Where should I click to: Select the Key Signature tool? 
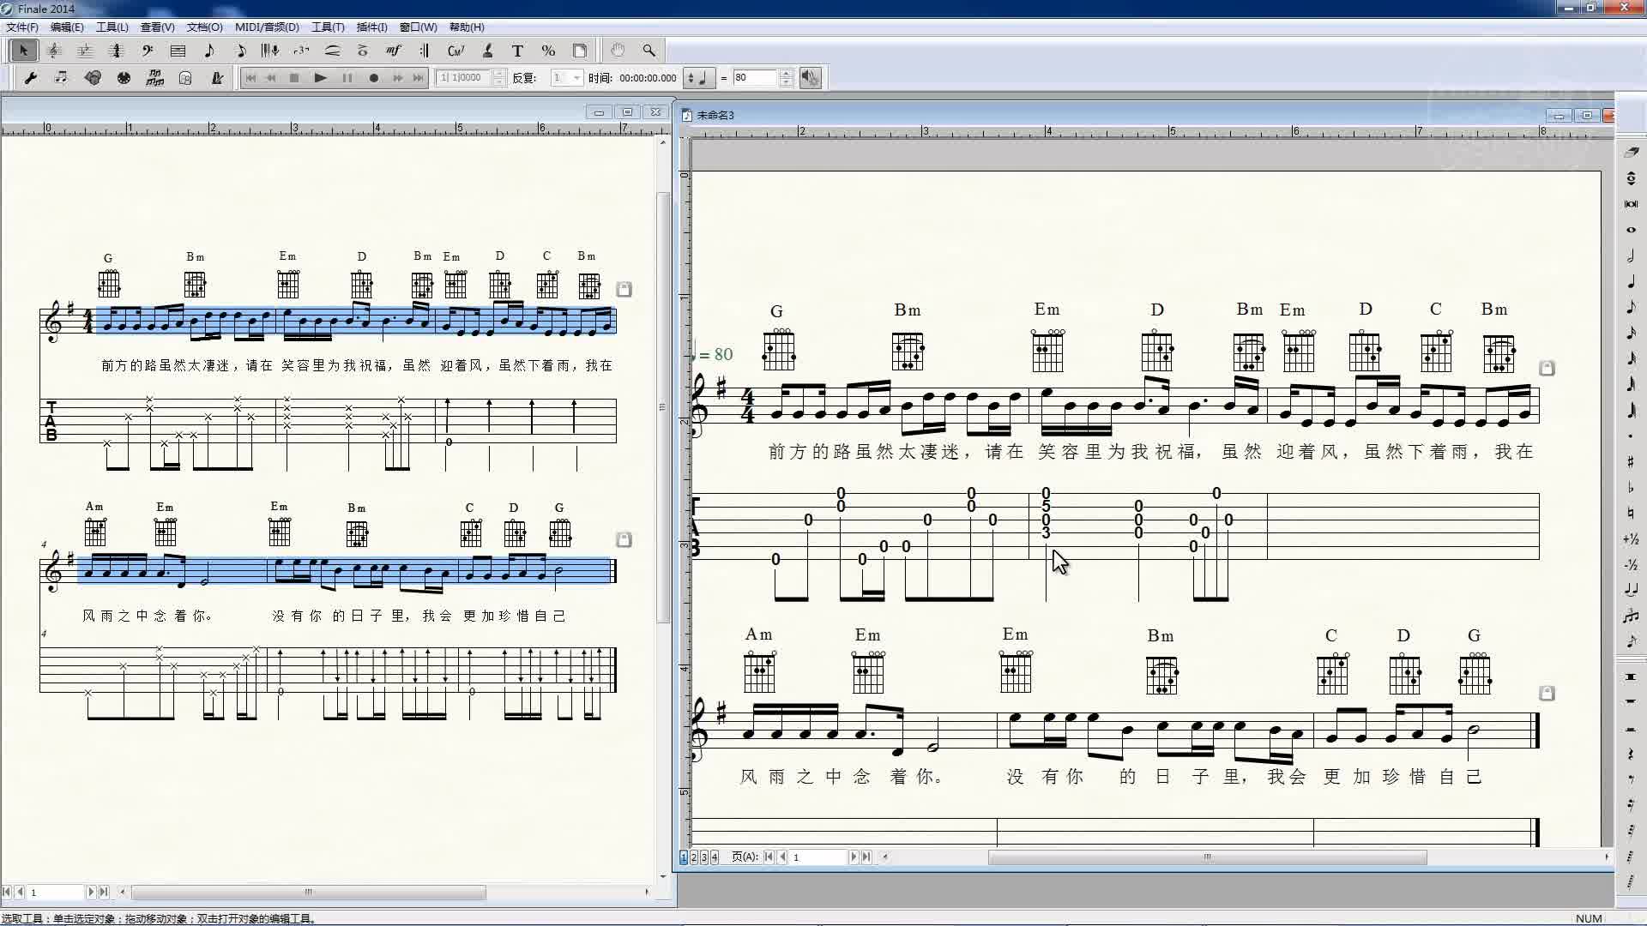click(x=85, y=51)
